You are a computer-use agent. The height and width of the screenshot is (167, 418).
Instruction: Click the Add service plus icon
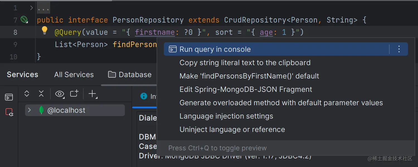click(92, 94)
